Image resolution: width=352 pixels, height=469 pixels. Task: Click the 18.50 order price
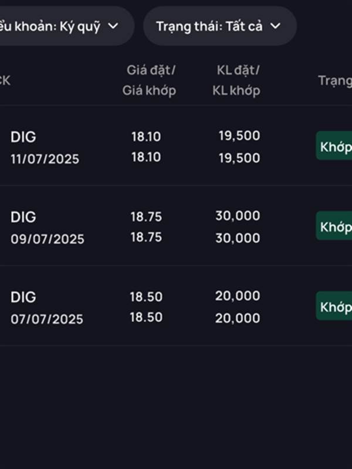[x=146, y=297]
